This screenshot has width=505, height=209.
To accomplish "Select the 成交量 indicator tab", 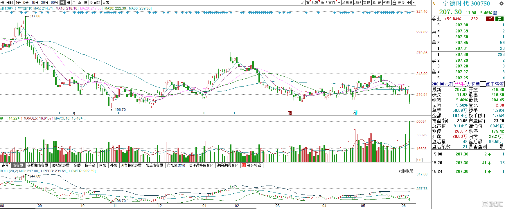I will (x=18, y=165).
